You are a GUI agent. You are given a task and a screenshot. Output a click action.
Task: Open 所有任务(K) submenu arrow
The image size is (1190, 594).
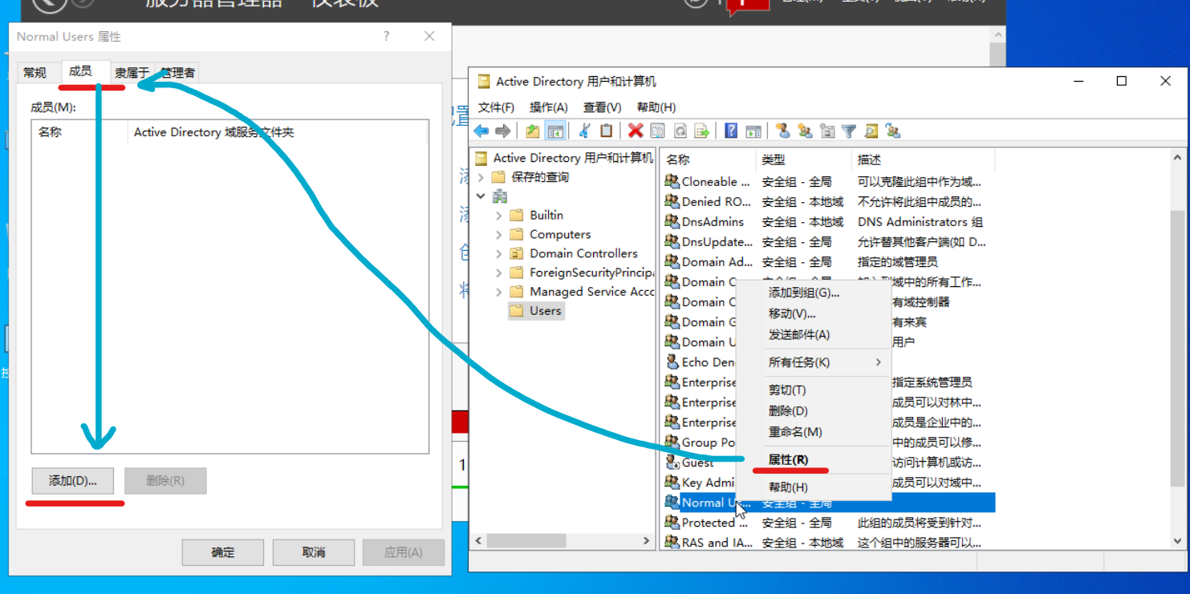[x=878, y=362]
